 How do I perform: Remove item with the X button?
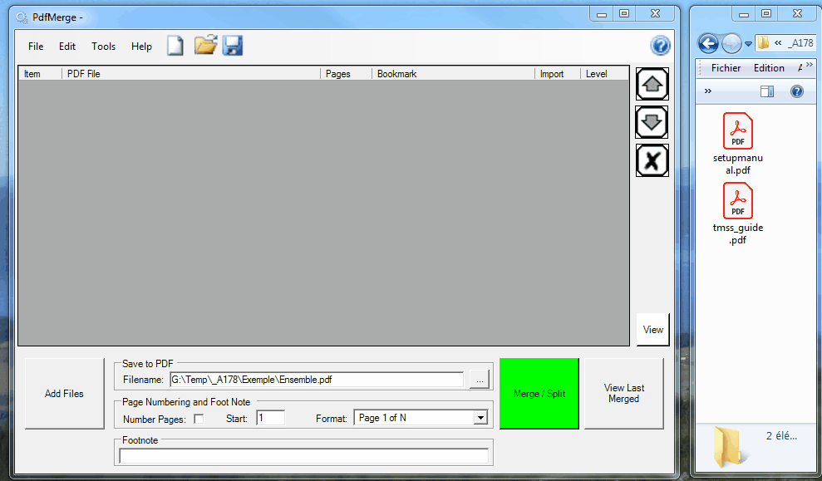click(x=652, y=160)
